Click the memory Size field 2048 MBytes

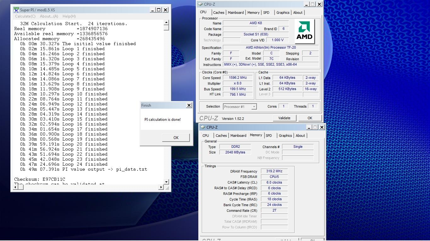235,153
